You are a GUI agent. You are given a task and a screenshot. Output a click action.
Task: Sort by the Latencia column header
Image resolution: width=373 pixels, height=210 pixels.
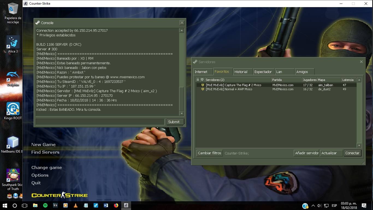[x=349, y=80]
